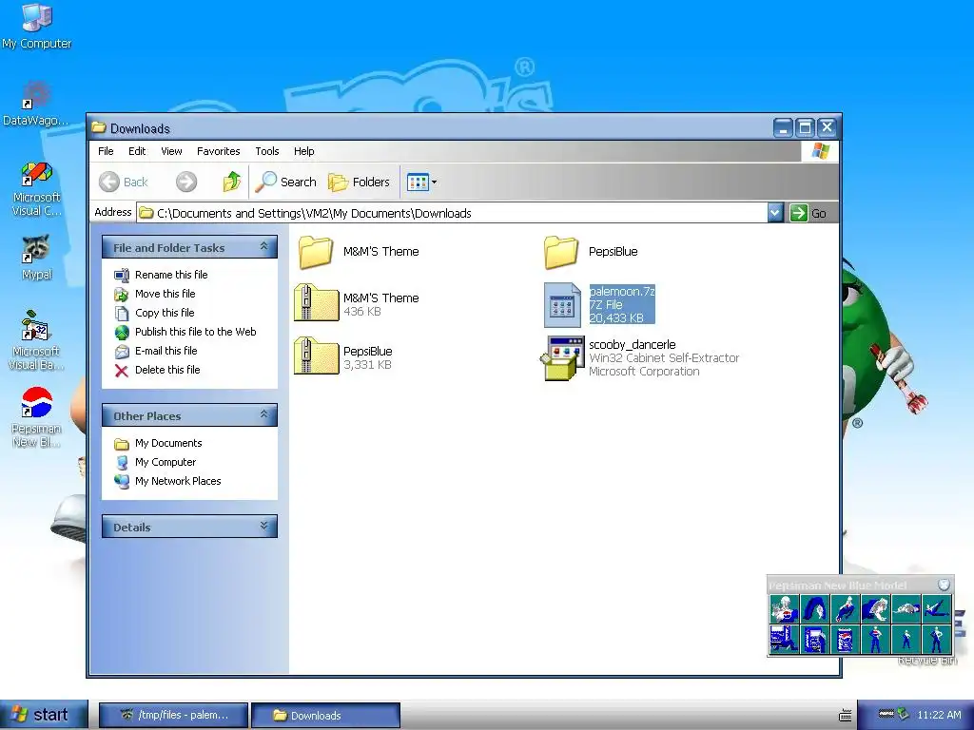Click the Pepsi can icon in Pepsiman widget
Viewport: 974px width, 730px height.
[845, 640]
